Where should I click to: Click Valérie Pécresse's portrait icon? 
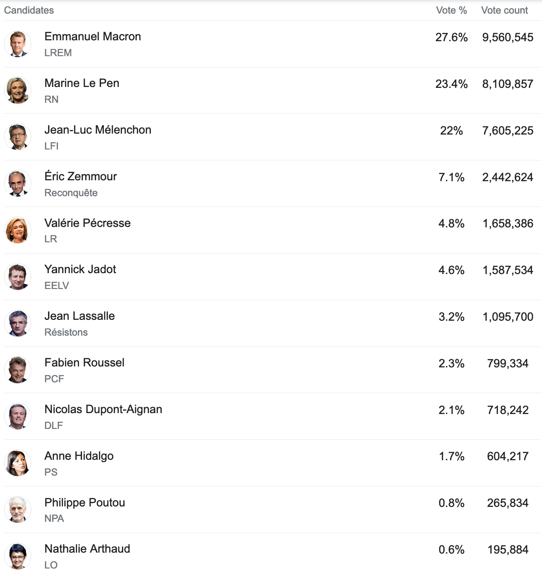coord(18,230)
